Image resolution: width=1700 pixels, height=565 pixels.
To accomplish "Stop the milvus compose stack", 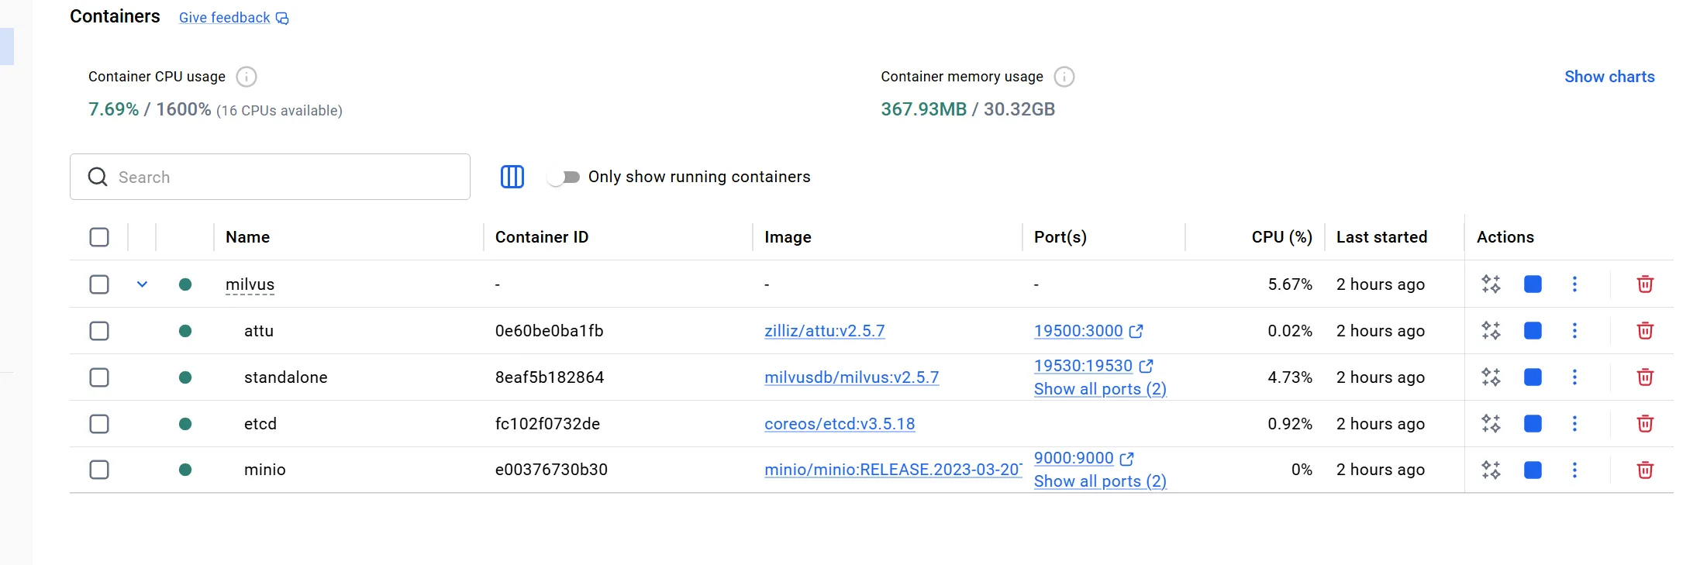I will tap(1532, 284).
